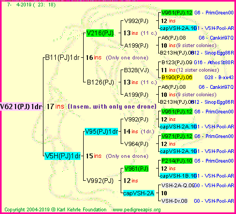Image resolution: width=236 pixels, height=214 pixels.
Task: Select the B11(PJ)1dr ancestor entry
Action: click(x=62, y=58)
